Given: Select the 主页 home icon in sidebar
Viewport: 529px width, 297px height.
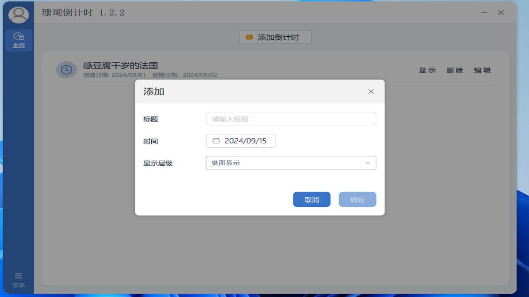Looking at the screenshot, I should point(18,37).
